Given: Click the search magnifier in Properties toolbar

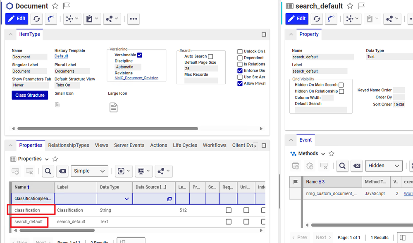Looking at the screenshot, I should [48, 171].
